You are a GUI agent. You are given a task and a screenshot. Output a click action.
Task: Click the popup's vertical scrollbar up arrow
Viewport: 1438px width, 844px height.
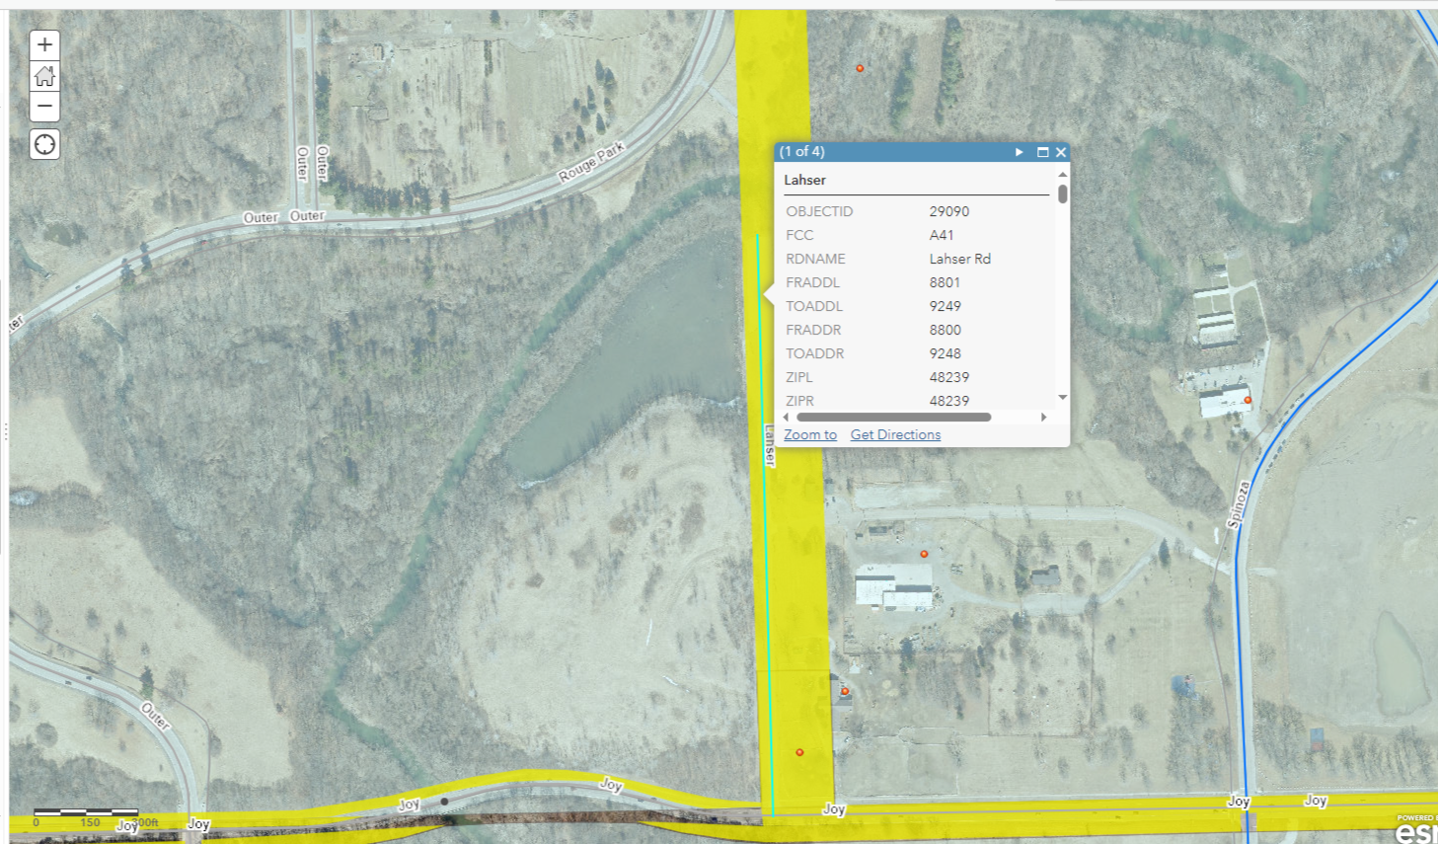tap(1063, 174)
